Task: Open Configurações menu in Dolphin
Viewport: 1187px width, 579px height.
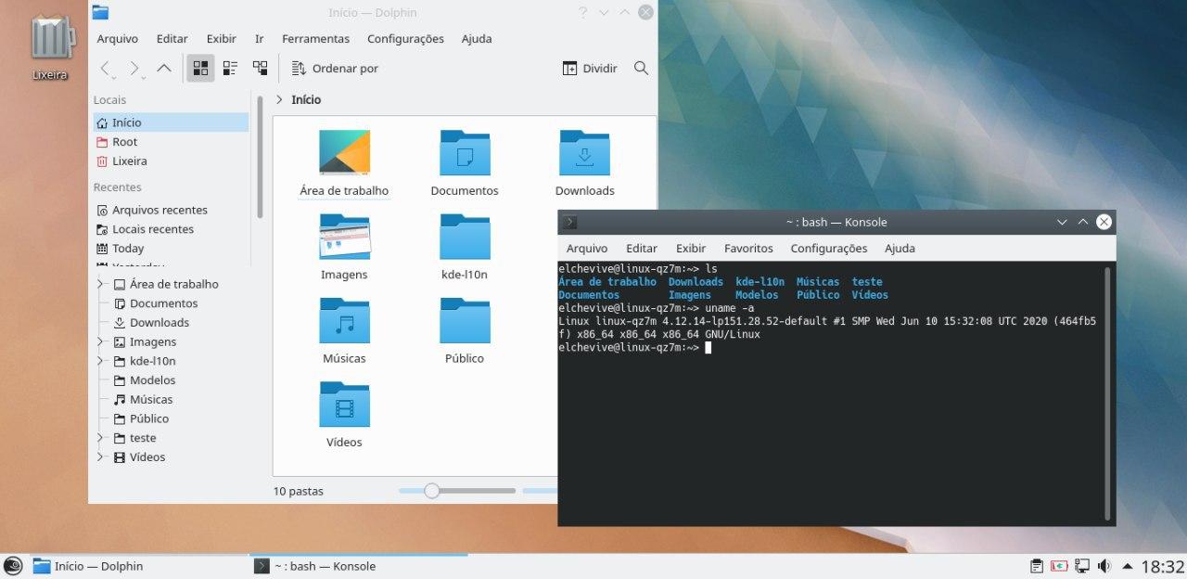Action: tap(405, 39)
